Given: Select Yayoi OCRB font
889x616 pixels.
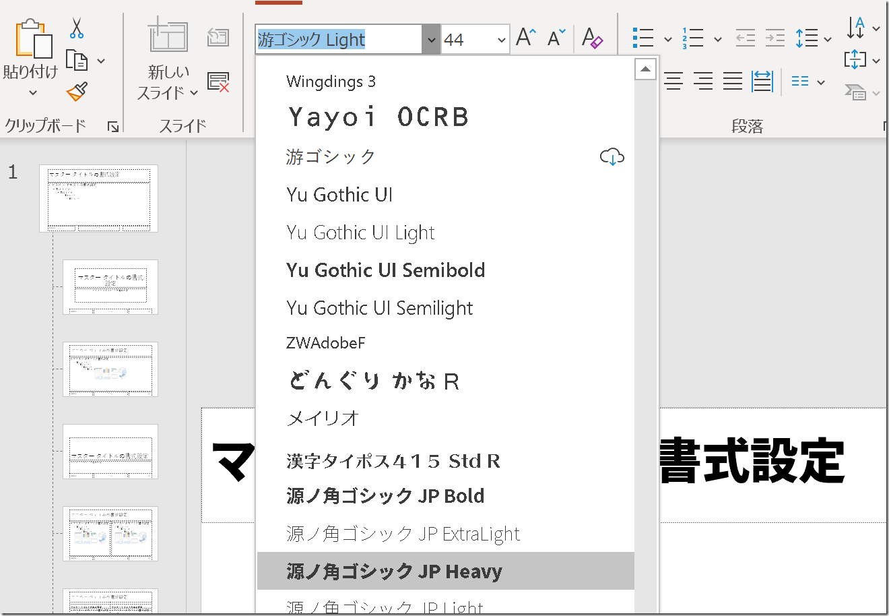Looking at the screenshot, I should pos(445,117).
